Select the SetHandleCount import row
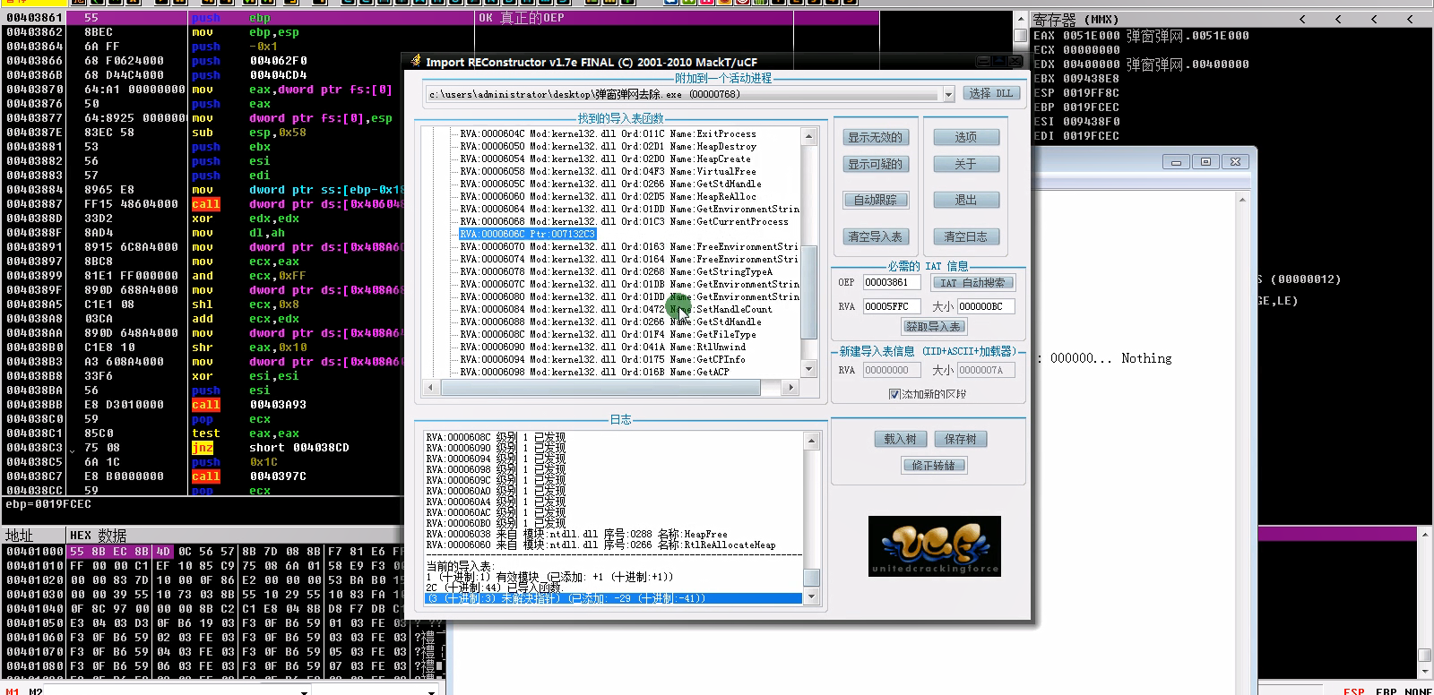This screenshot has height=695, width=1434. tap(616, 309)
